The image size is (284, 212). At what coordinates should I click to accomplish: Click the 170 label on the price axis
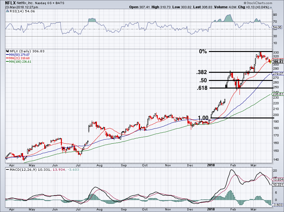[x=276, y=135]
